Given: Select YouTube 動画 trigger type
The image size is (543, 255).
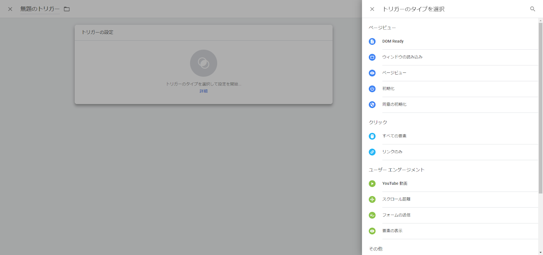Looking at the screenshot, I should pos(453,184).
